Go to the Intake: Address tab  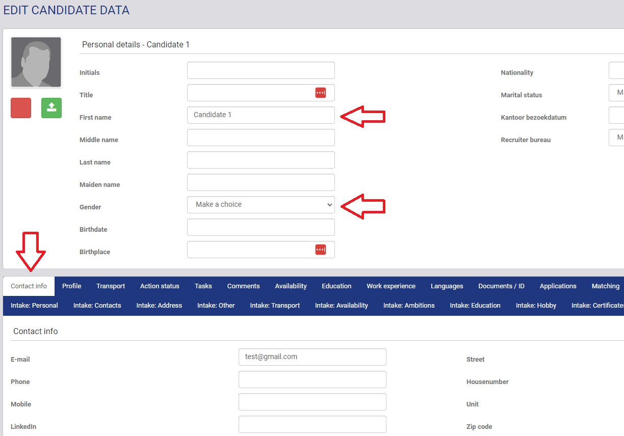pyautogui.click(x=159, y=306)
